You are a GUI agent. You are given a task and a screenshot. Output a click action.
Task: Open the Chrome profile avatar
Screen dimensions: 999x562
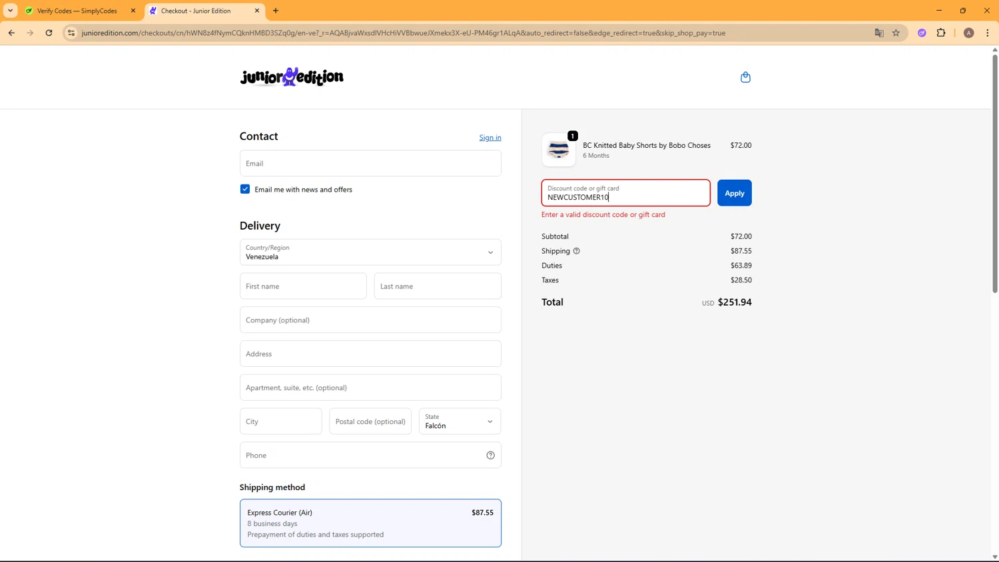[x=969, y=33]
